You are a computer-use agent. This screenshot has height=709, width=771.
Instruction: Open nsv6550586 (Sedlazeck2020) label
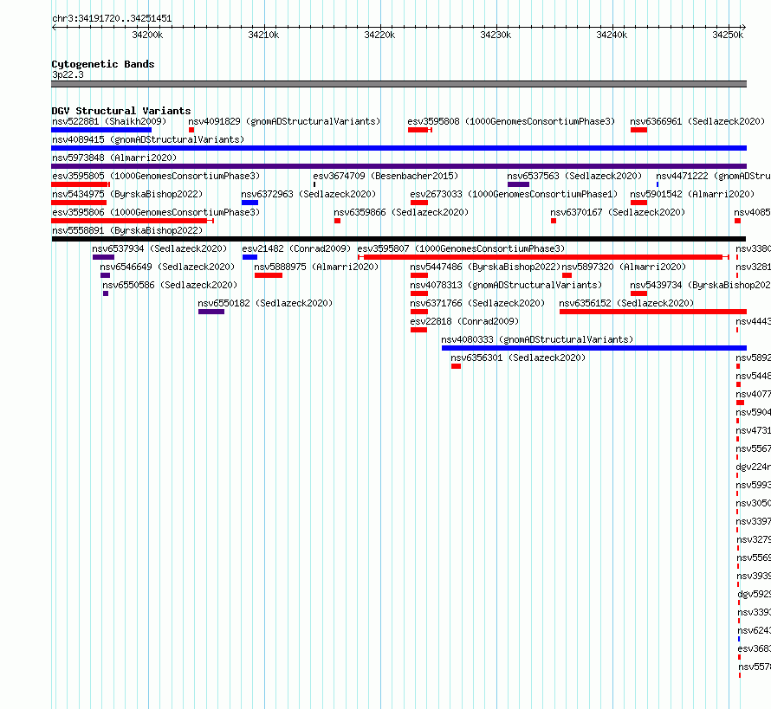click(x=170, y=285)
